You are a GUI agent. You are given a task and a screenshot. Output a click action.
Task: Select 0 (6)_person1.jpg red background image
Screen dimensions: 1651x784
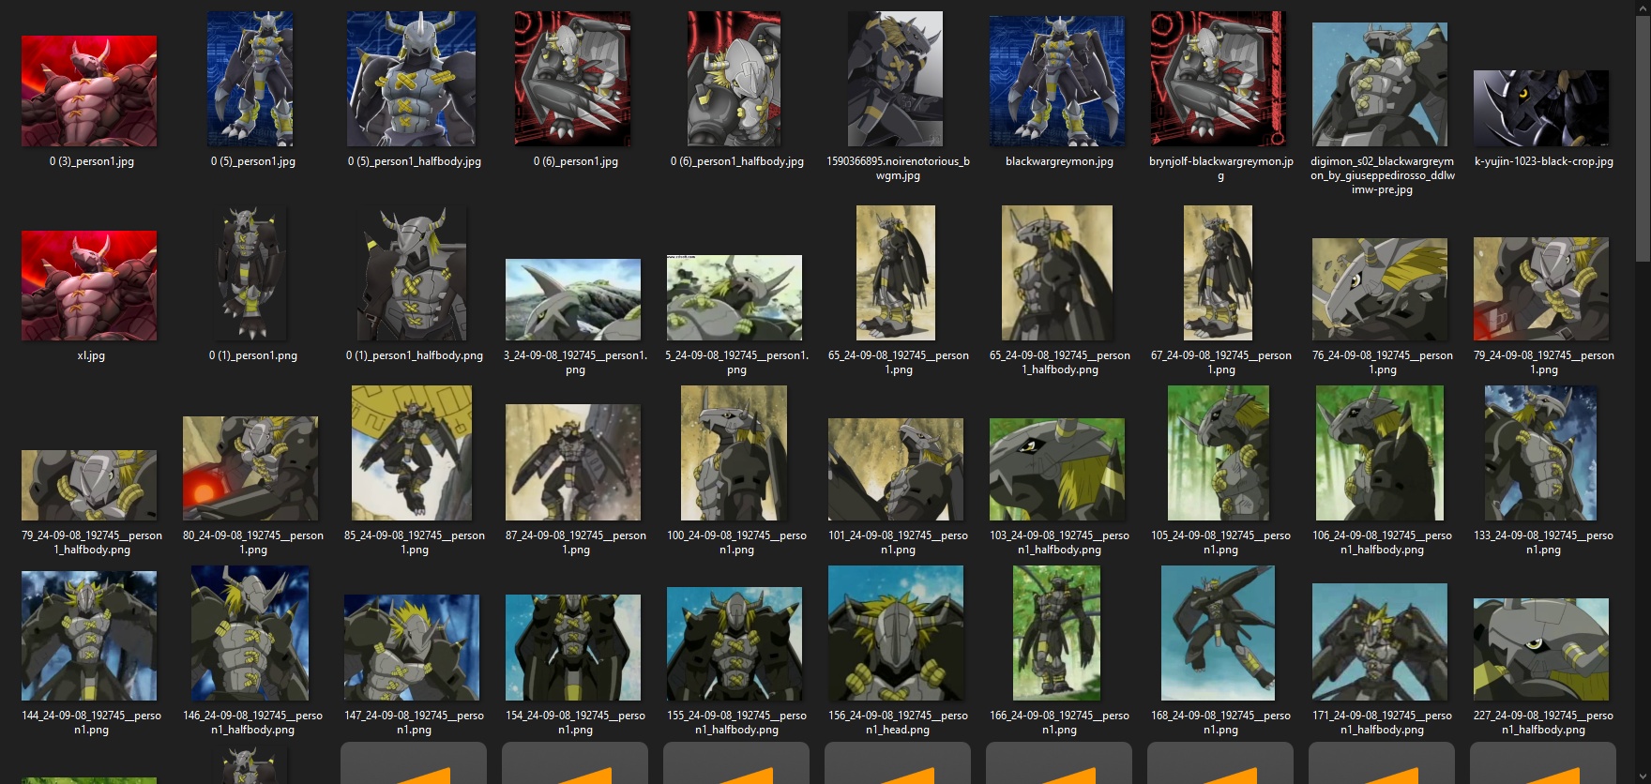point(573,79)
